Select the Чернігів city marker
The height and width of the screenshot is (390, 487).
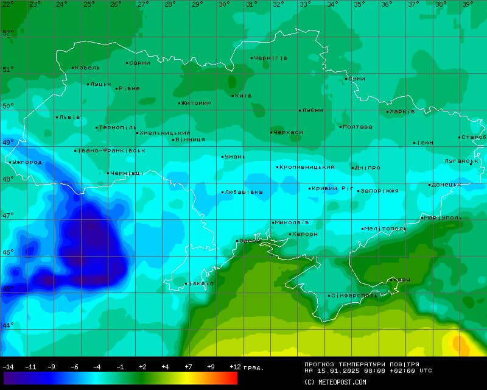coord(252,58)
